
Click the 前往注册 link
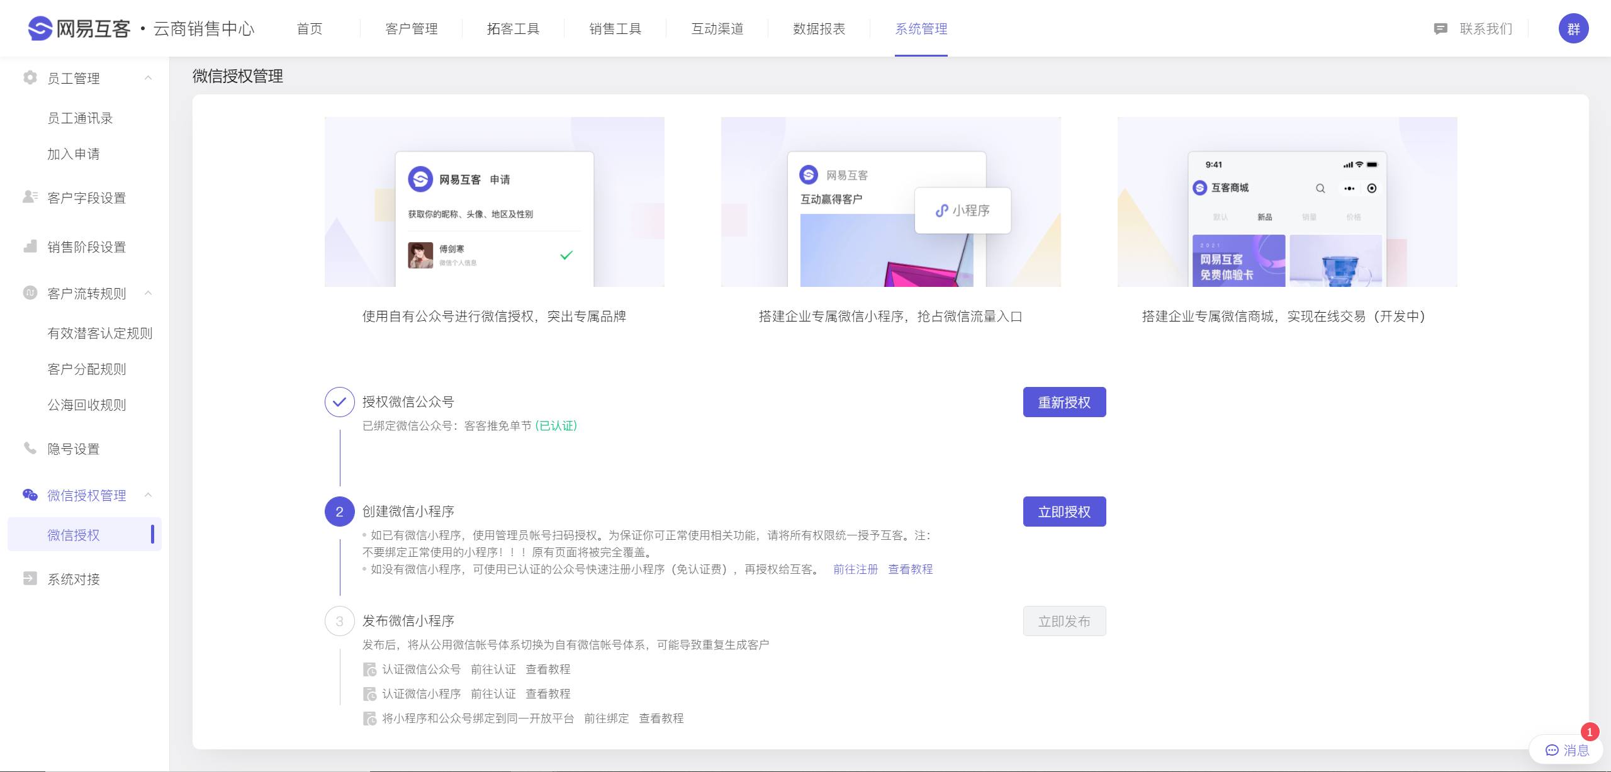tap(855, 569)
